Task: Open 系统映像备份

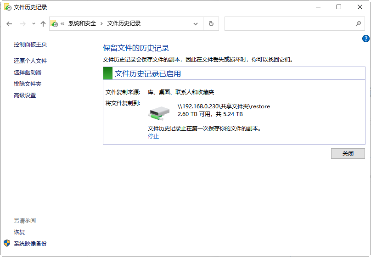Action: pos(30,244)
